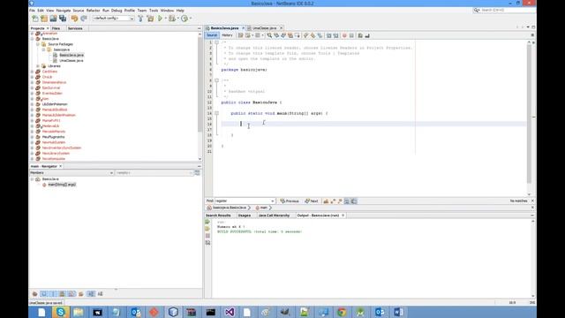Switch to the Java Call Hierarchy tab

274,216
